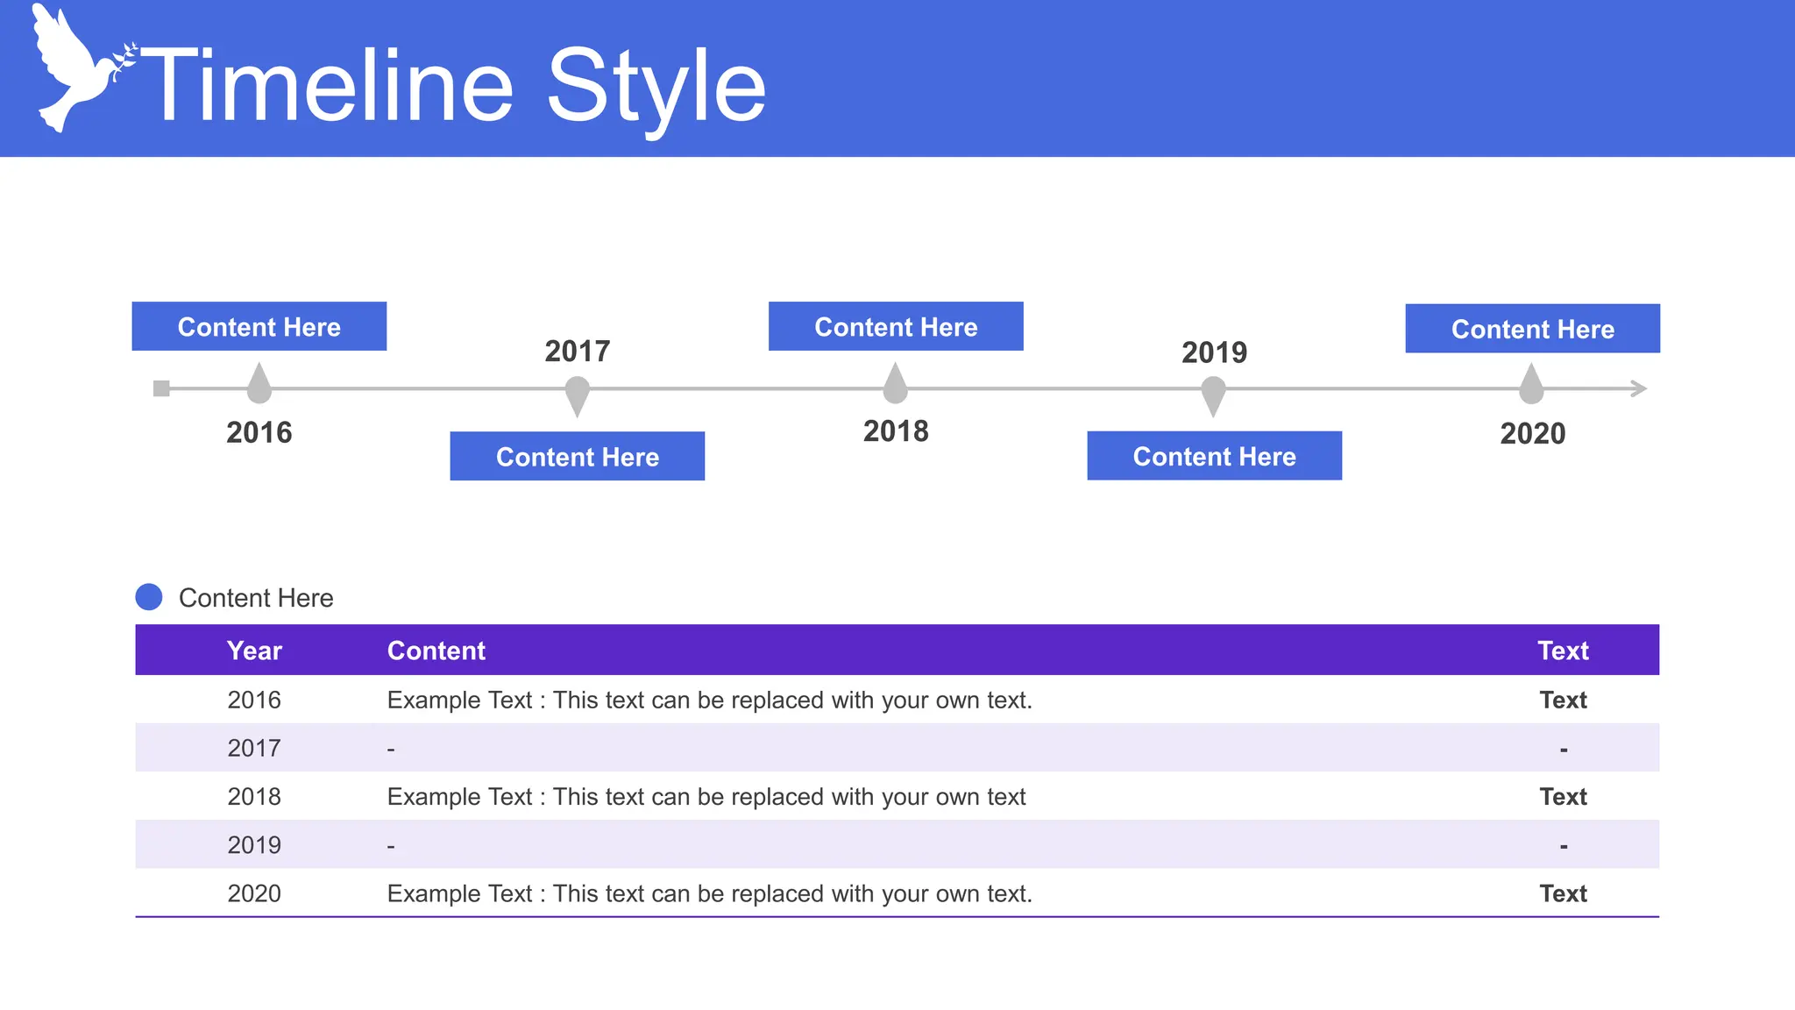Click the Year column header

[x=254, y=651]
